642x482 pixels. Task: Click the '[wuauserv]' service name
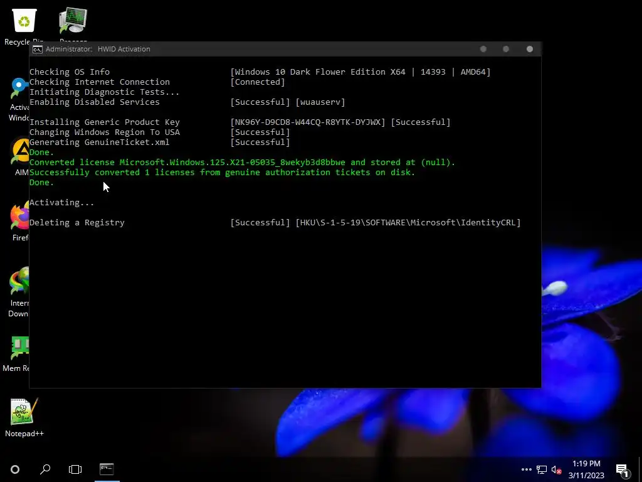click(320, 102)
